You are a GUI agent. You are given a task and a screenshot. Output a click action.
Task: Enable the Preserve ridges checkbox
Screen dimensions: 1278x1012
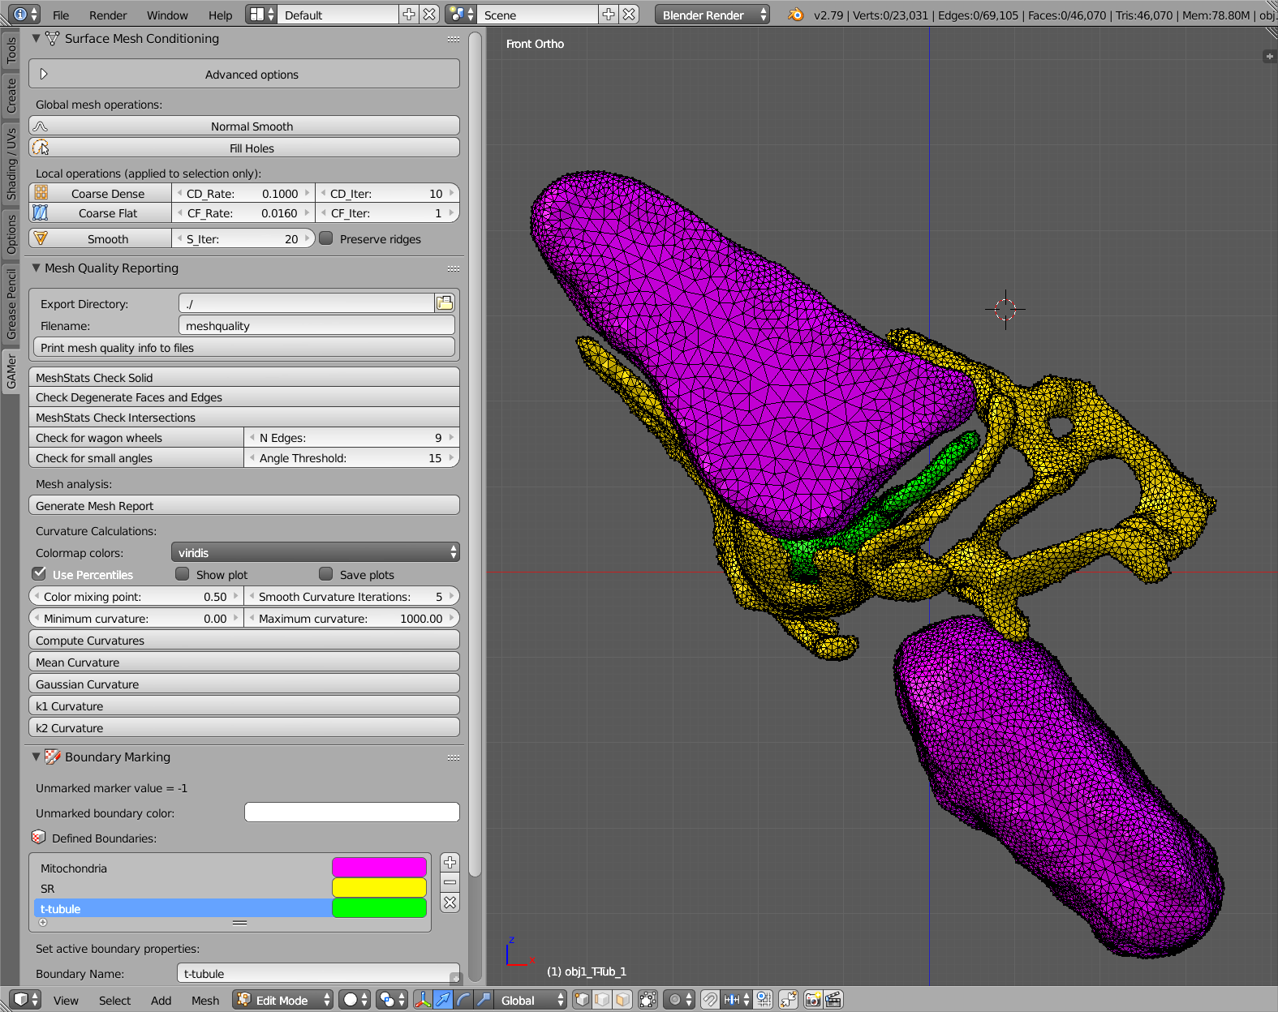coord(326,238)
